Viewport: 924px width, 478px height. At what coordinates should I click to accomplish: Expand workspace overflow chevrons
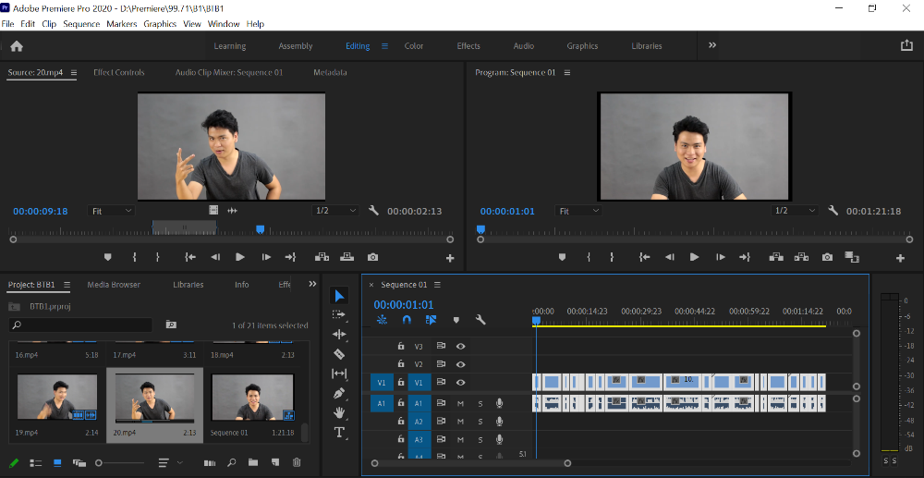pyautogui.click(x=711, y=45)
